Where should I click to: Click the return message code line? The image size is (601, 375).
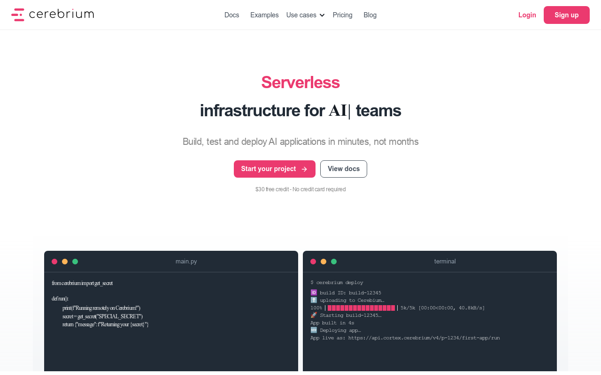pyautogui.click(x=106, y=324)
